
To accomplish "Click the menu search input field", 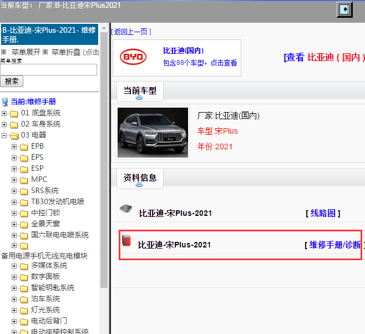I will click(x=48, y=69).
